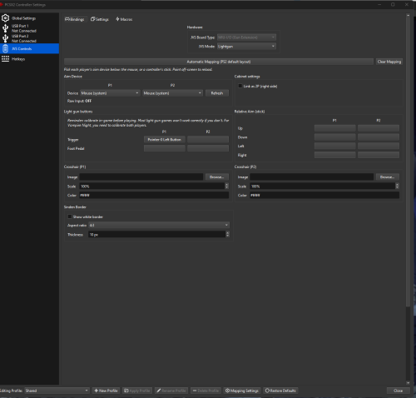416x398 pixels.
Task: Open the Macros tab
Action: coord(124,19)
